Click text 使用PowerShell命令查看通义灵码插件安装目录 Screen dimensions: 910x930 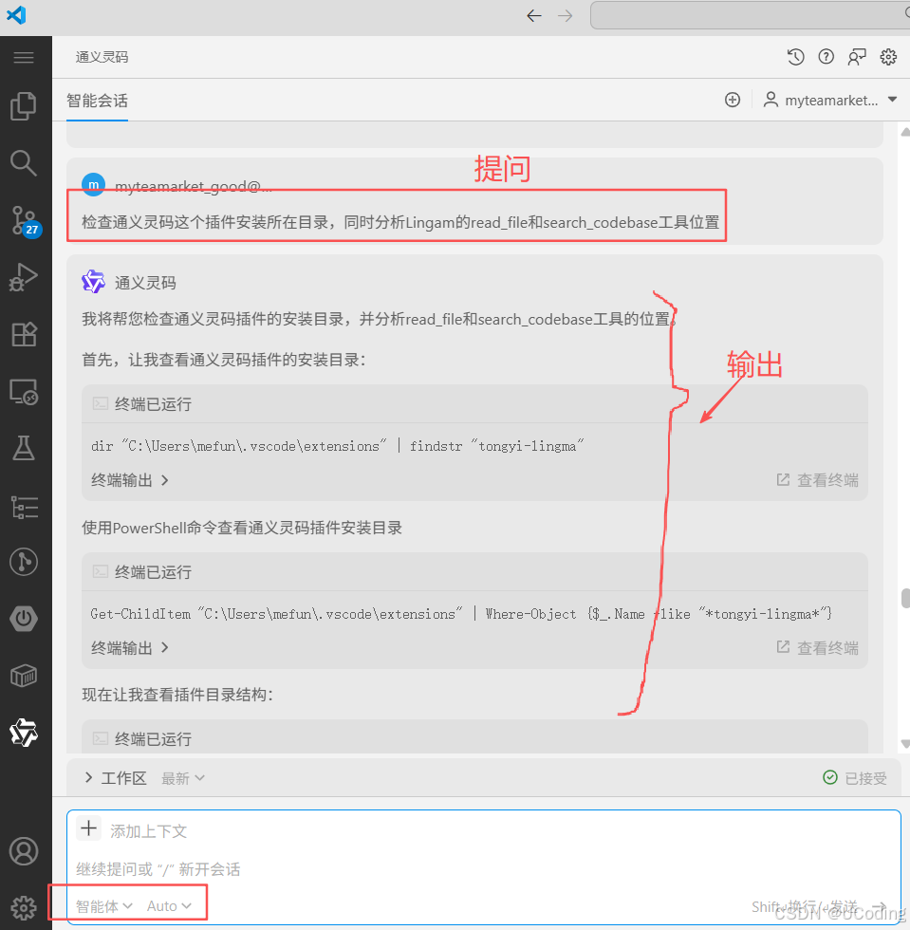242,528
